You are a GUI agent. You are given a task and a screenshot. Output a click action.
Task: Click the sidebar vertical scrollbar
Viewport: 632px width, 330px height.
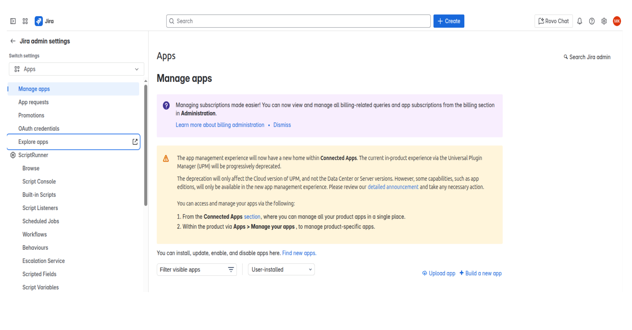coord(146,144)
